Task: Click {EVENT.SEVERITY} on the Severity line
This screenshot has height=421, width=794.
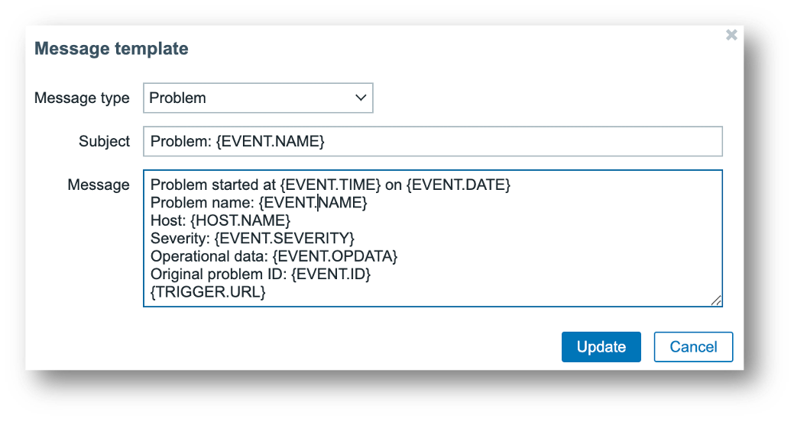Action: tap(284, 238)
